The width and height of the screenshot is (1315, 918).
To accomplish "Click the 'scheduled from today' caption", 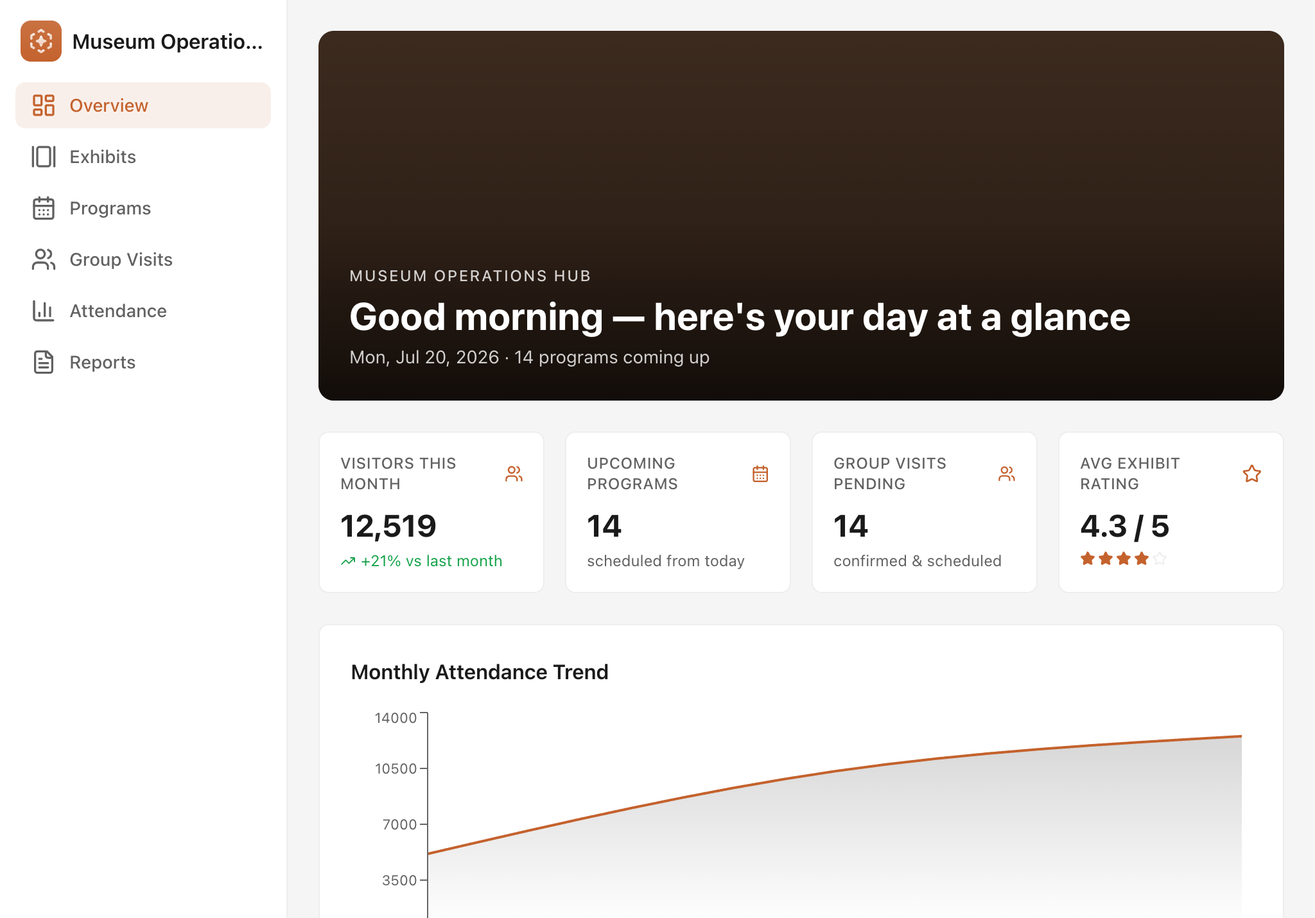I will (x=666, y=561).
